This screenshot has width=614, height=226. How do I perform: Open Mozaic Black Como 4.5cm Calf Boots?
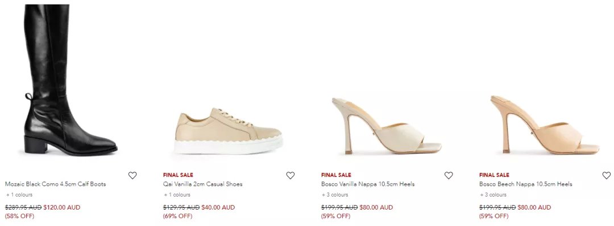55,184
